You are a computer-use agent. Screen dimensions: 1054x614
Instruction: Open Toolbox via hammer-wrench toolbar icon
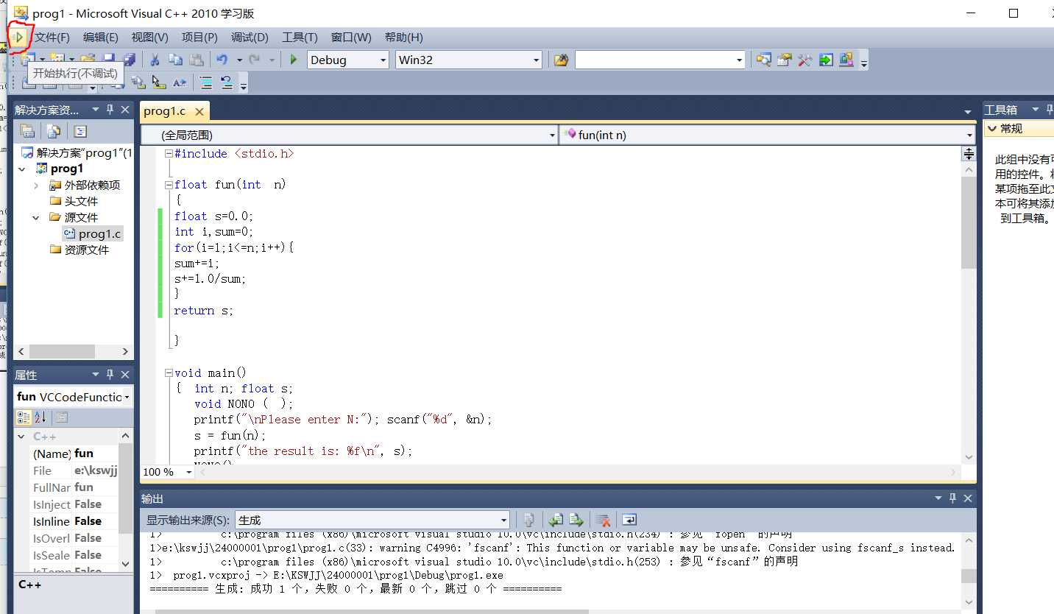pyautogui.click(x=805, y=60)
